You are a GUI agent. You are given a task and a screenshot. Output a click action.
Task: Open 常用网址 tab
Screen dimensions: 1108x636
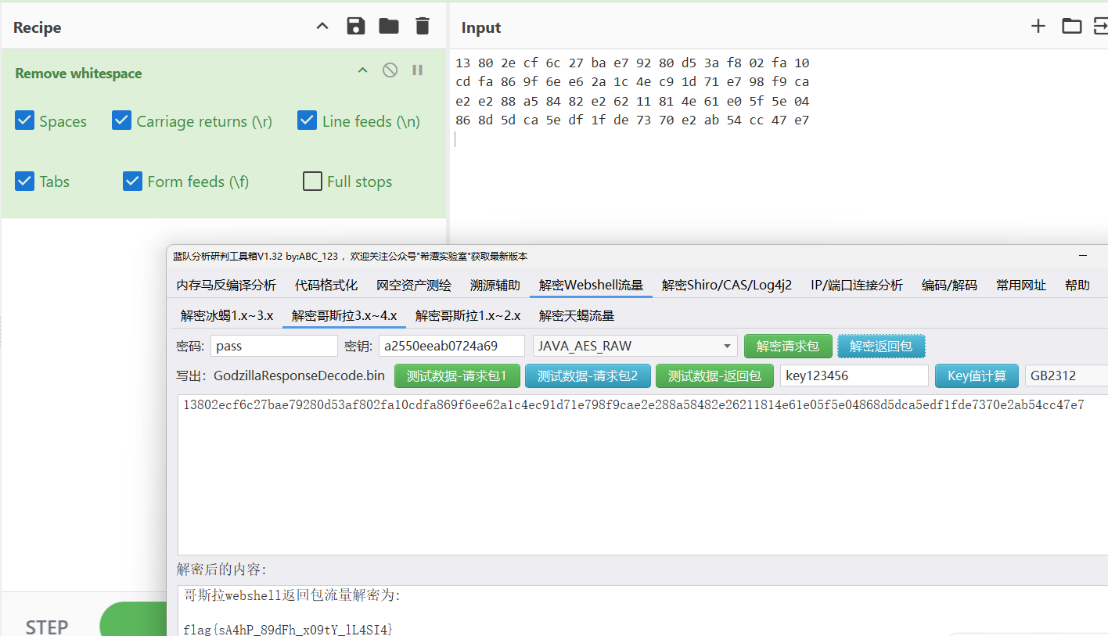[x=1021, y=285]
